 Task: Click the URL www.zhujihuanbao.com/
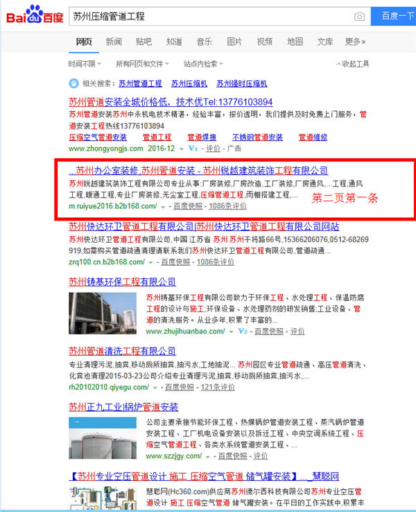185,332
